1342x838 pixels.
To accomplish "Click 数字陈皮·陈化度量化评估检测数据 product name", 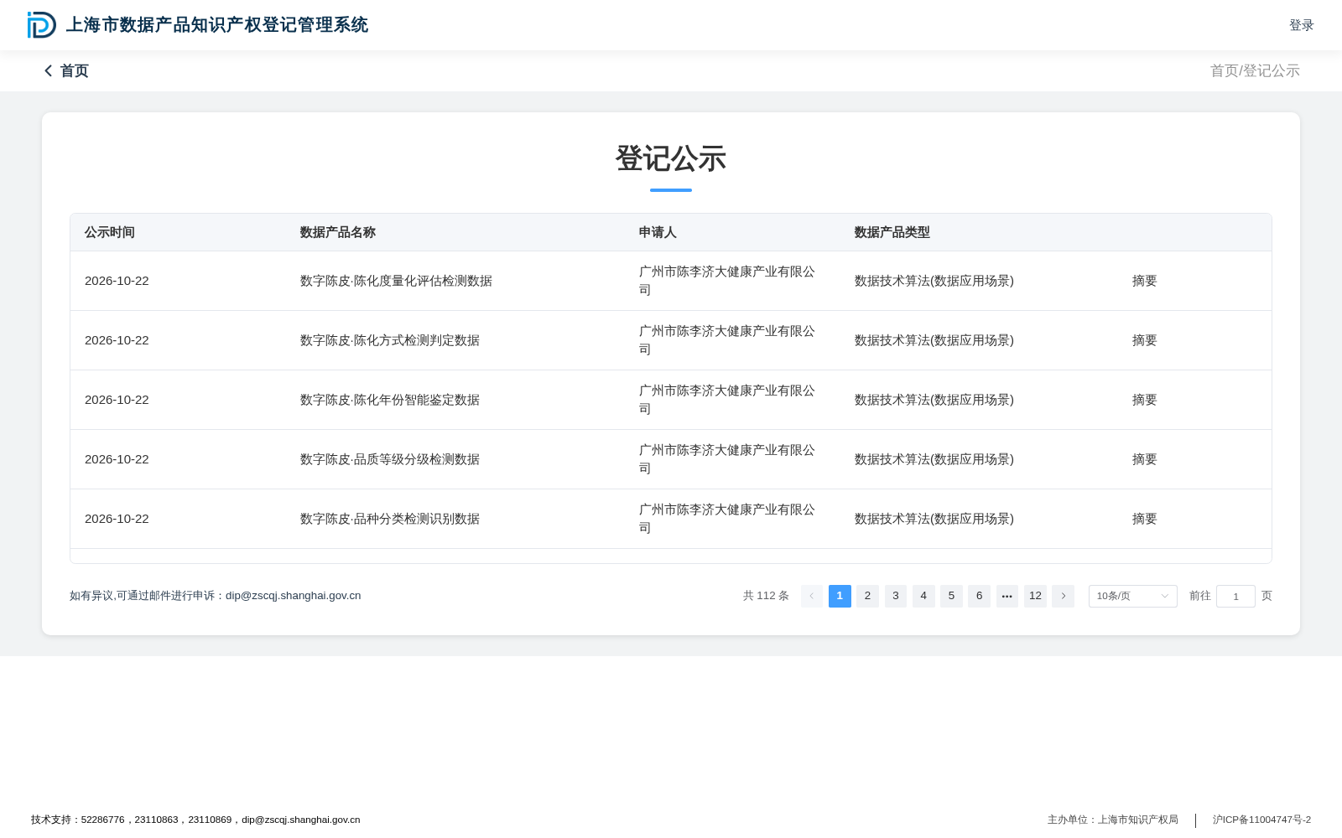I will click(396, 281).
